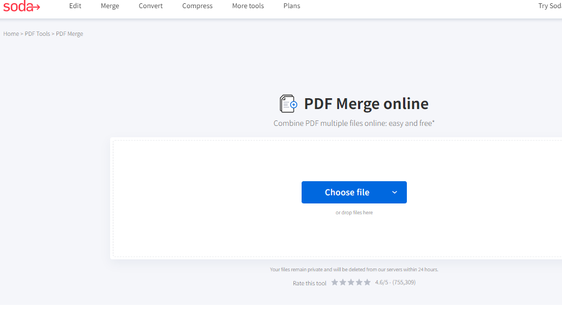Click the PDF Merge document icon
562x319 pixels.
289,104
